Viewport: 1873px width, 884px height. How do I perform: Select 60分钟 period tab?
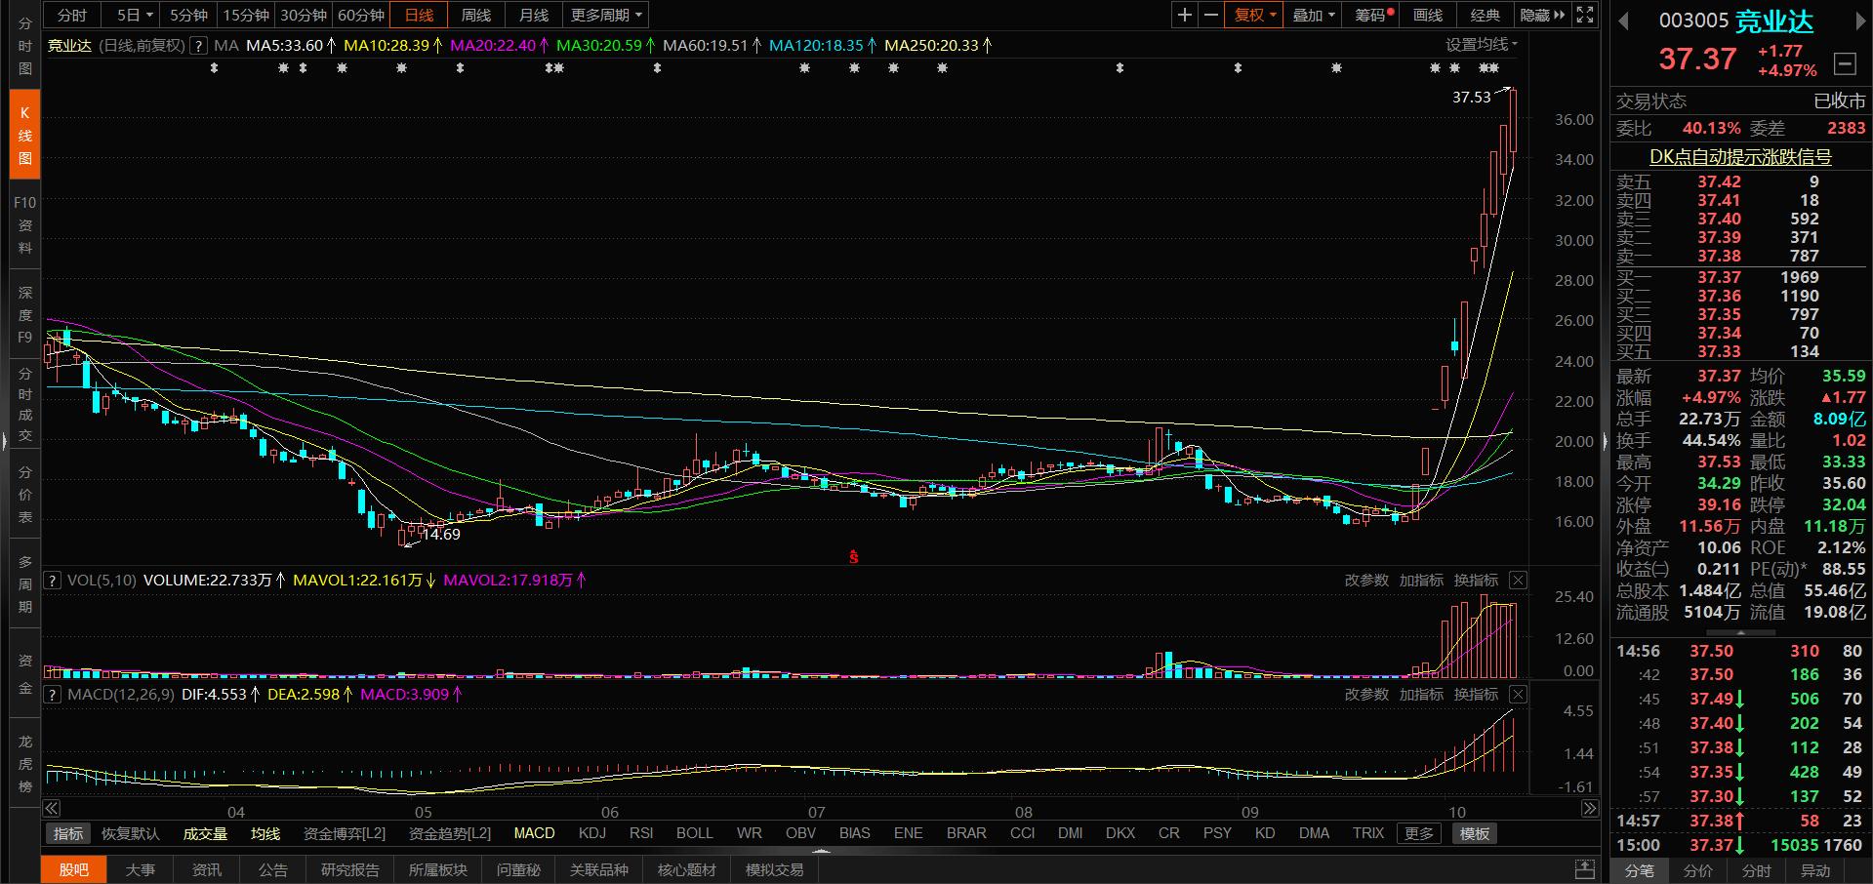[x=360, y=15]
